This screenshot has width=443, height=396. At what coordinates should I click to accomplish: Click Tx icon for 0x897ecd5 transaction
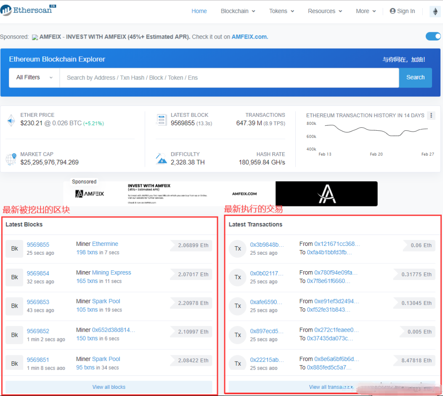point(238,335)
